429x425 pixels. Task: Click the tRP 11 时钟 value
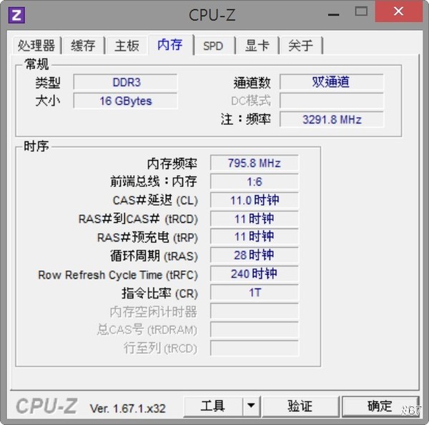click(255, 236)
